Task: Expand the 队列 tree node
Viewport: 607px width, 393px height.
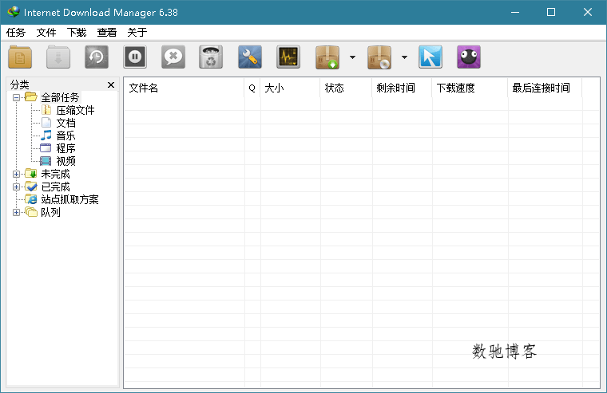Action: [x=16, y=212]
